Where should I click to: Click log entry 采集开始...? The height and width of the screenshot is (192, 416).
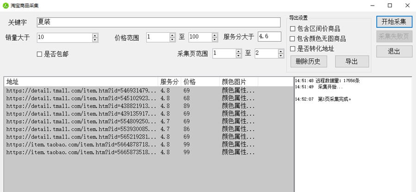click(319, 87)
